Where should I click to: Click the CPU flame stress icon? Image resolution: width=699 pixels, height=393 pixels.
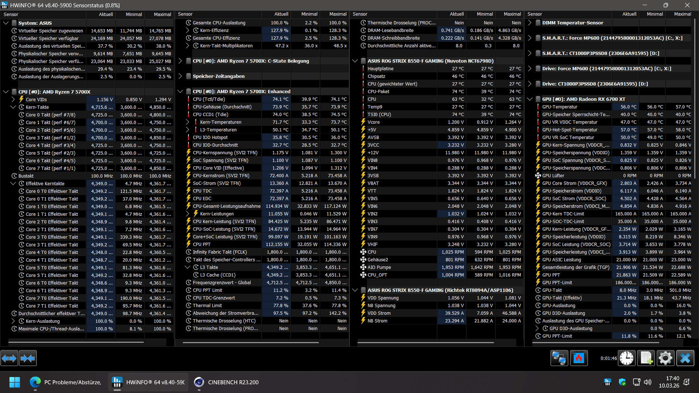(x=578, y=358)
